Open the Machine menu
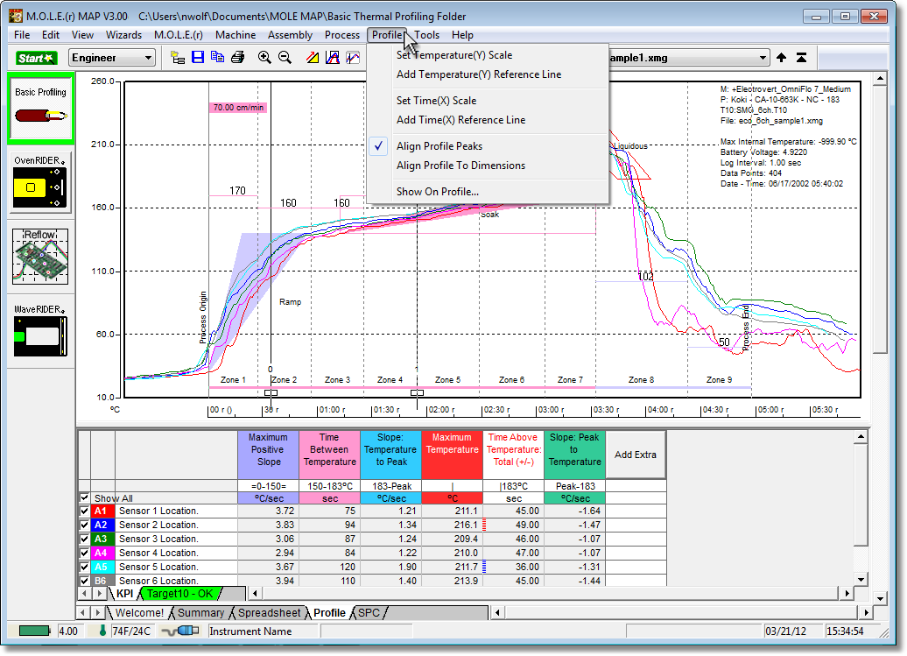This screenshot has height=656, width=907. click(x=236, y=35)
